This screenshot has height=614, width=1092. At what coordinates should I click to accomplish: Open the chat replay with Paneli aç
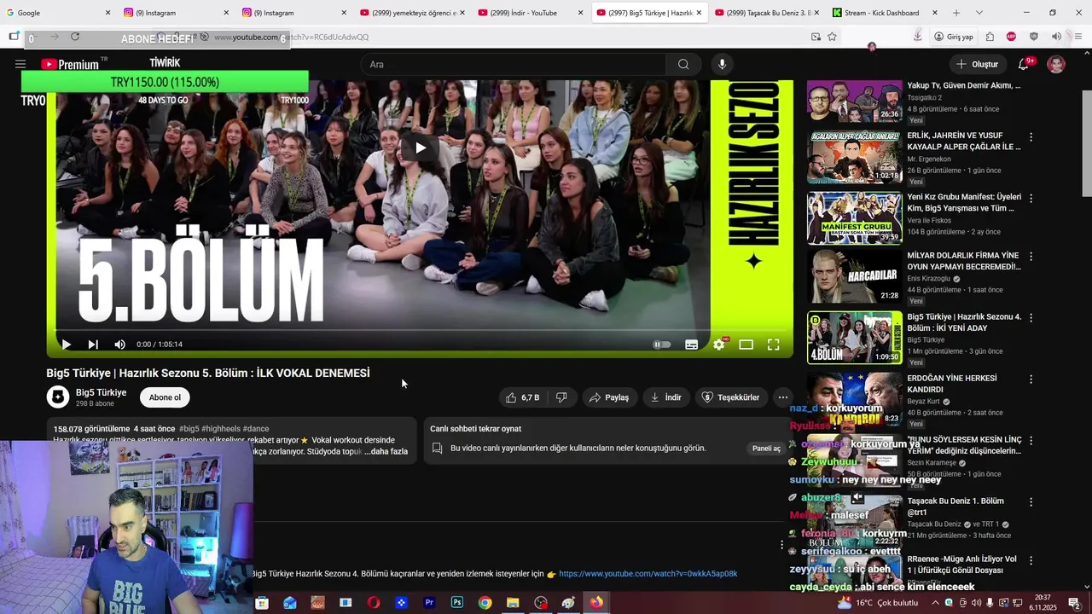coord(766,449)
